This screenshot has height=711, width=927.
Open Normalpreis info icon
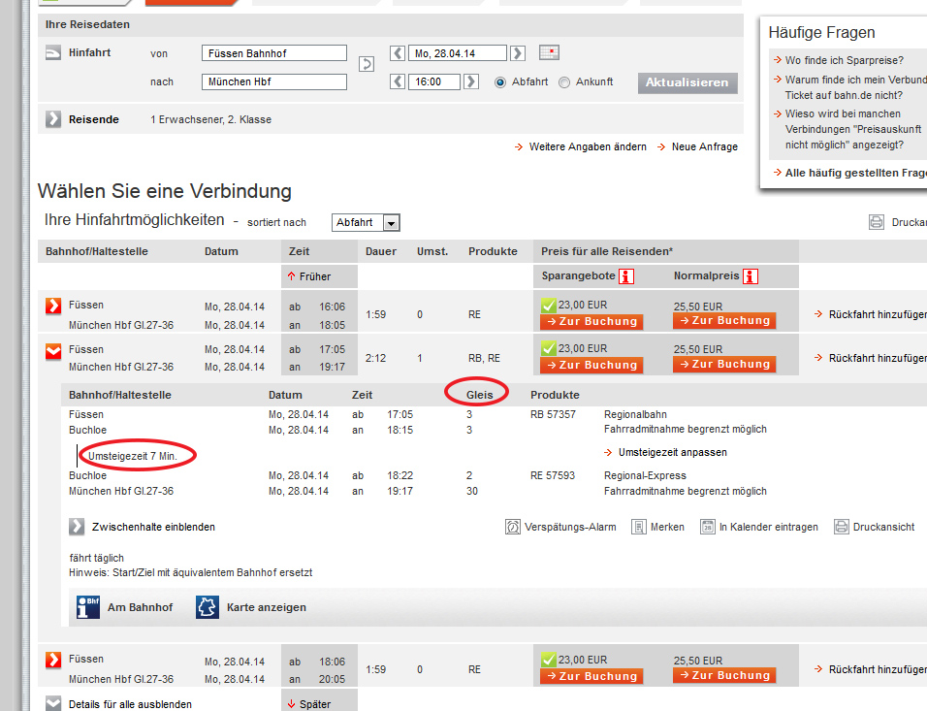[751, 276]
